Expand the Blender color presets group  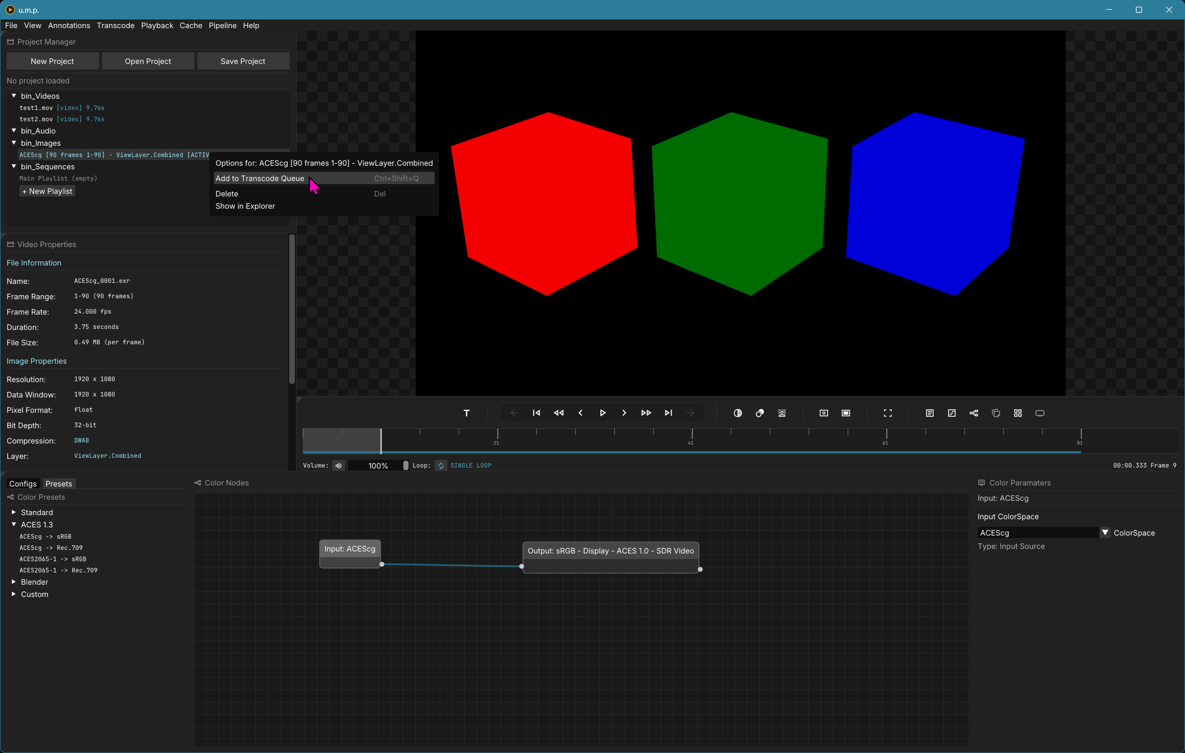[14, 582]
